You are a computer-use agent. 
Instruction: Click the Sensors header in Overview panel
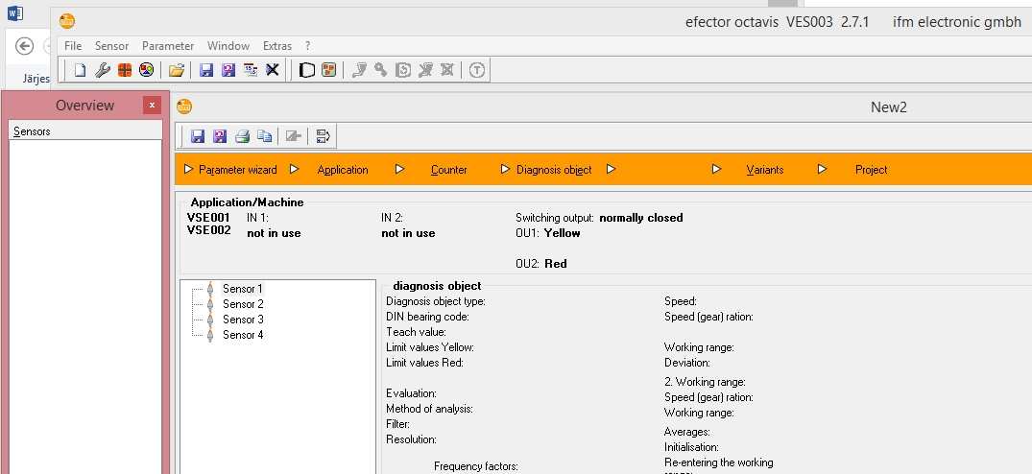(x=85, y=131)
